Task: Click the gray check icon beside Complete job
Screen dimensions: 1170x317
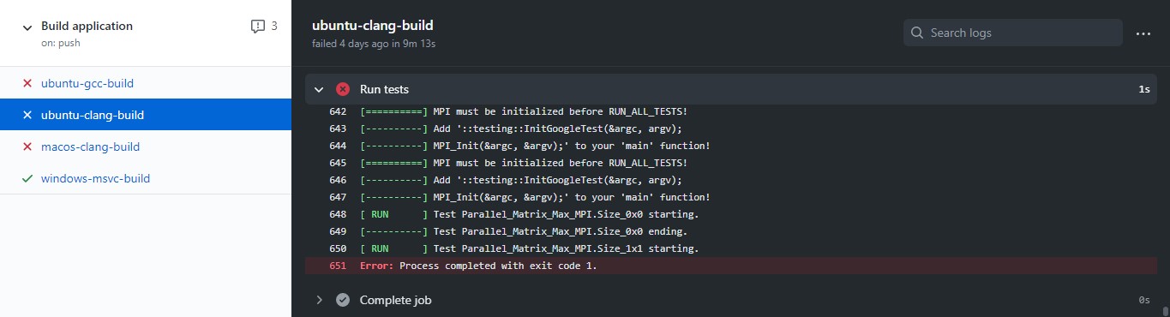Action: coord(343,300)
